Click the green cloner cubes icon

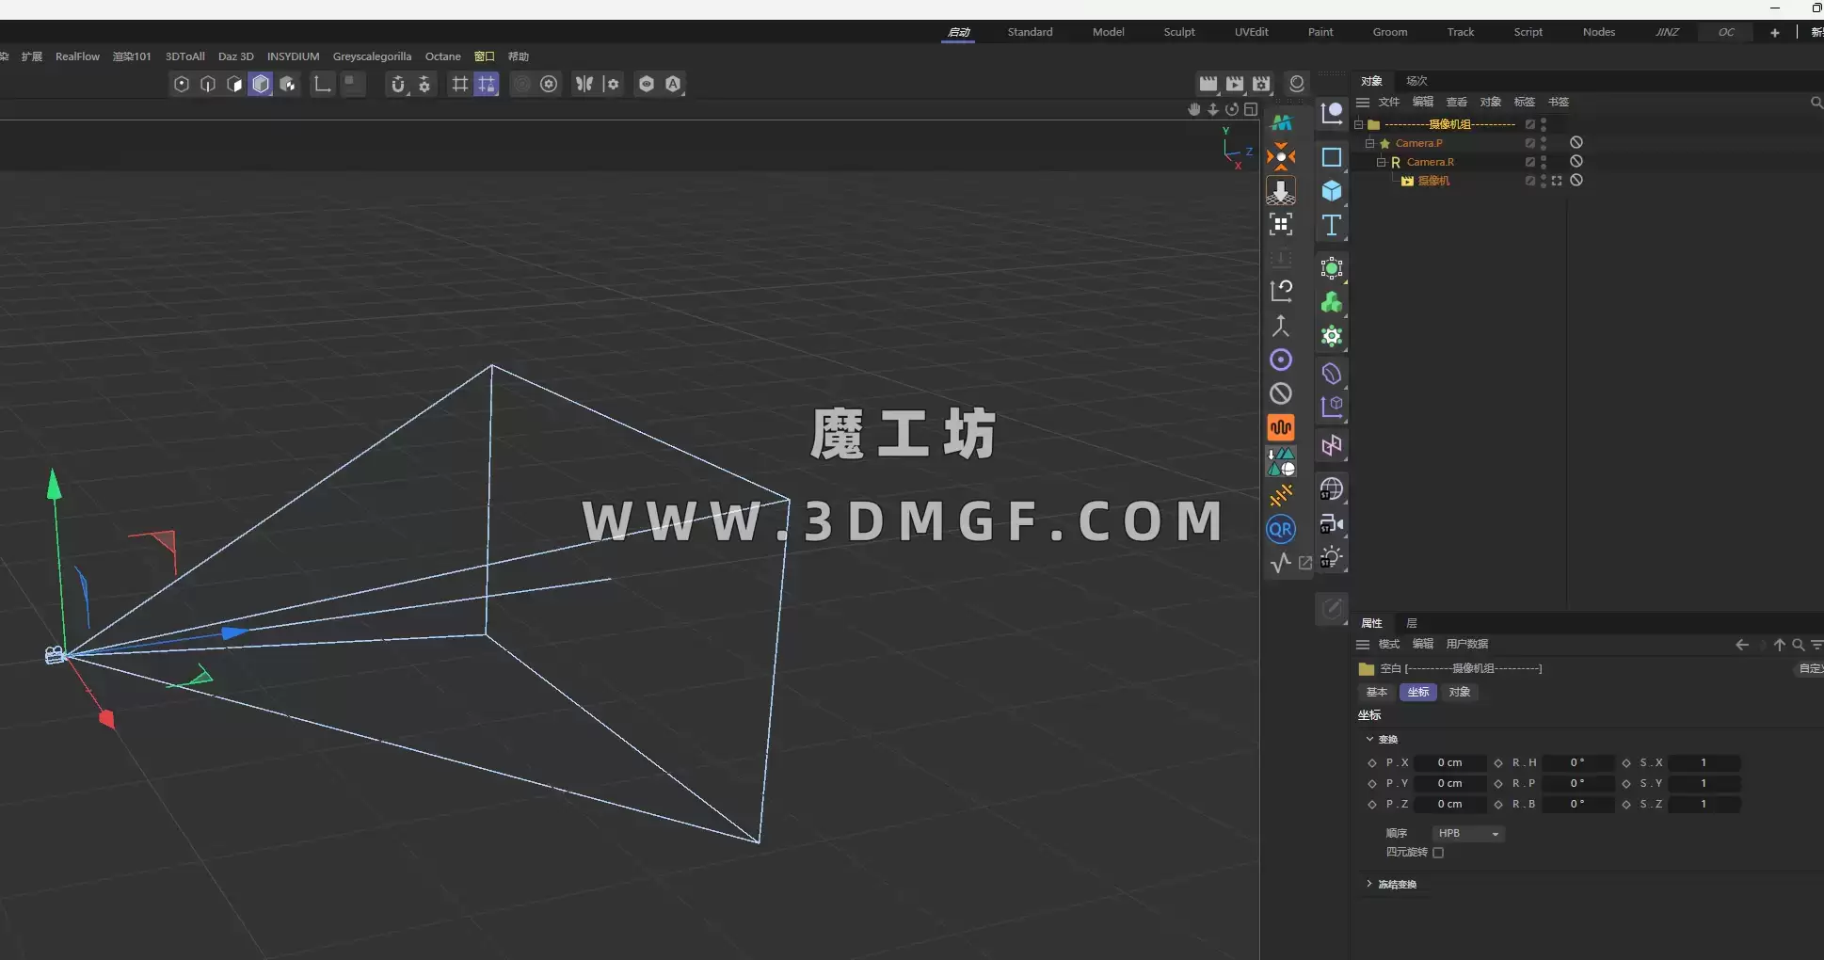[1332, 303]
